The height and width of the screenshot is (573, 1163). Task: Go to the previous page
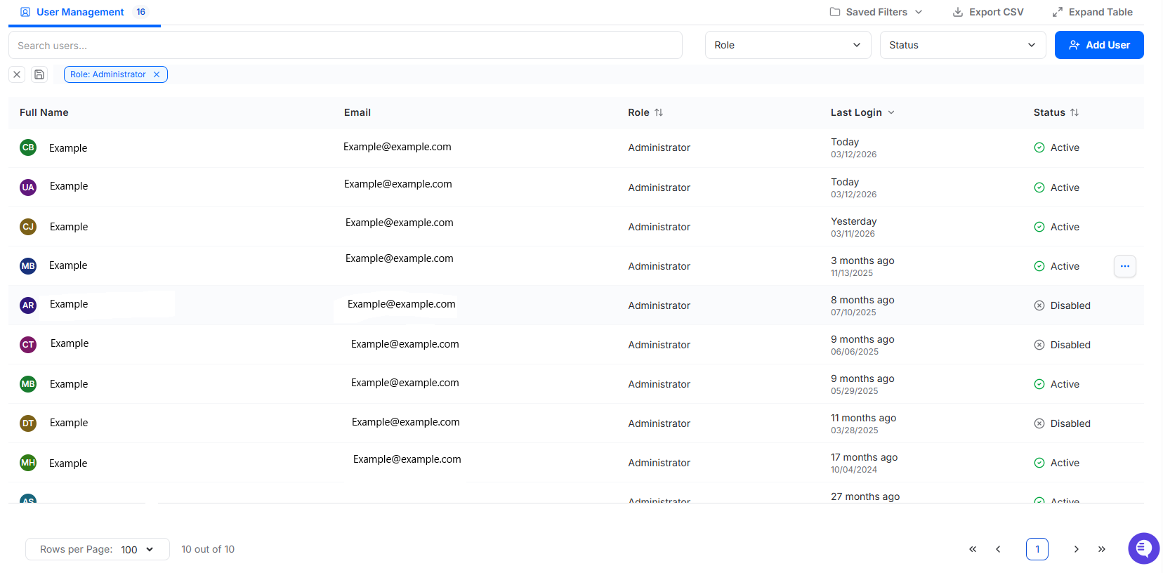click(998, 549)
